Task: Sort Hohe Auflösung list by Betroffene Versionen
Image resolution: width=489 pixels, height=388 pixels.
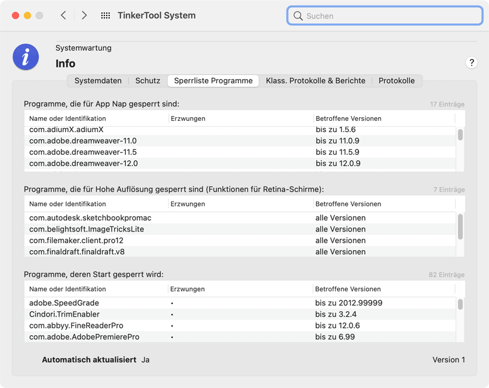Action: (x=384, y=204)
